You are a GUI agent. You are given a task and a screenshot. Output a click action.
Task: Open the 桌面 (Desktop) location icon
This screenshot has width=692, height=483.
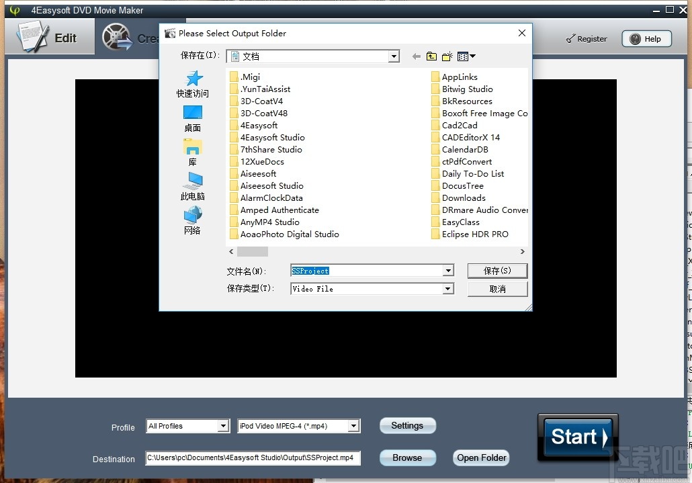click(192, 116)
